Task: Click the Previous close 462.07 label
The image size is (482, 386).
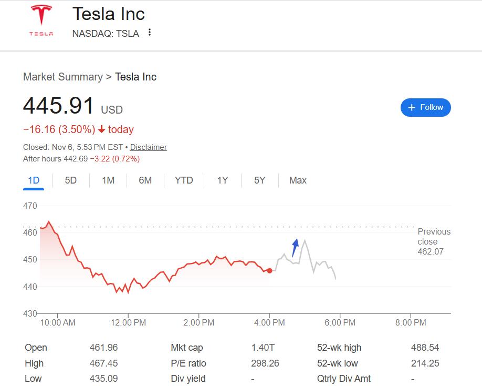Action: point(434,241)
